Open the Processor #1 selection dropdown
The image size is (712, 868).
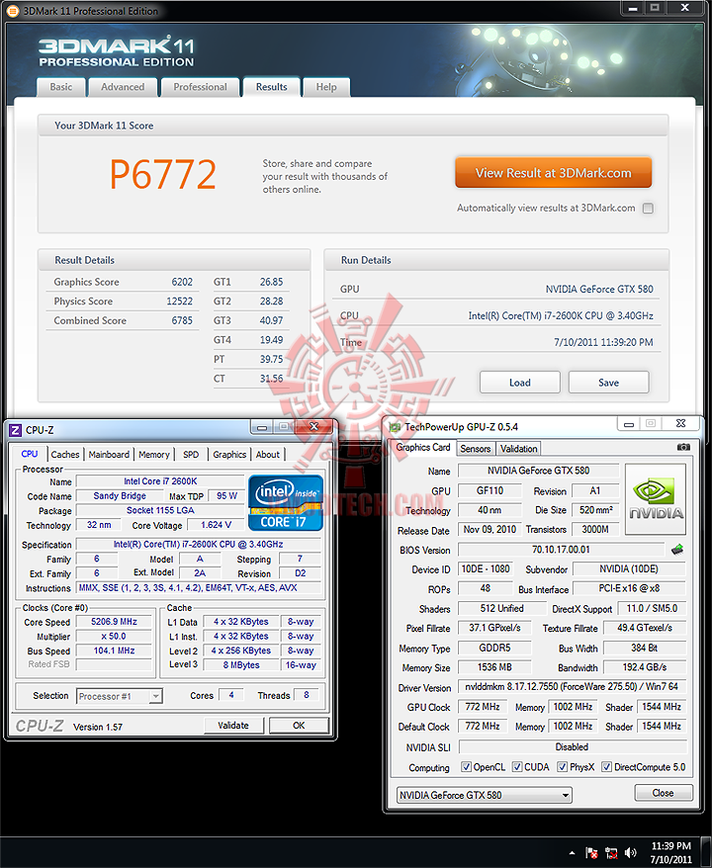pos(120,696)
